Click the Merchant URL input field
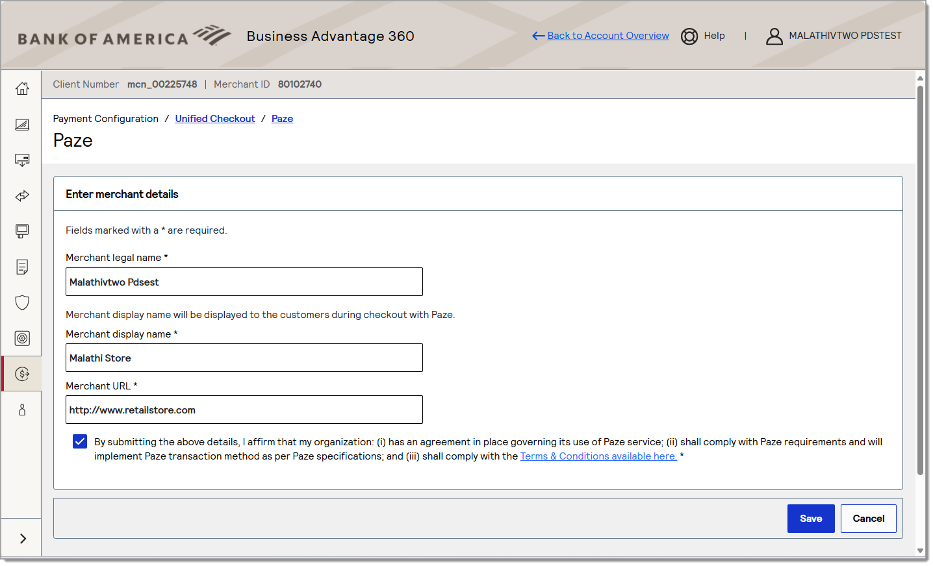 [244, 410]
